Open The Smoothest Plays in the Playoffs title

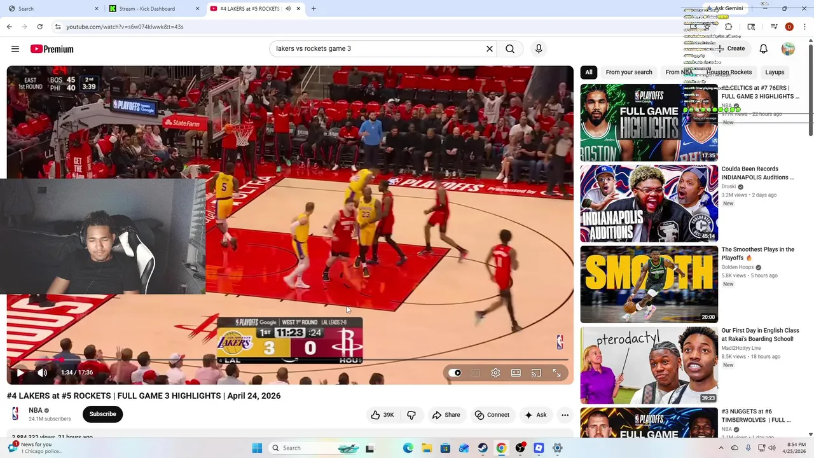pos(757,254)
